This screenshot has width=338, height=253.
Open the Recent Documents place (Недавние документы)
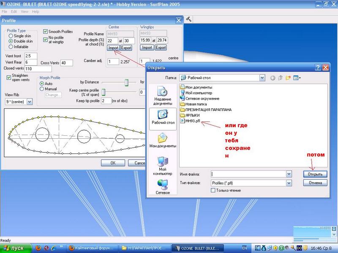click(x=162, y=95)
